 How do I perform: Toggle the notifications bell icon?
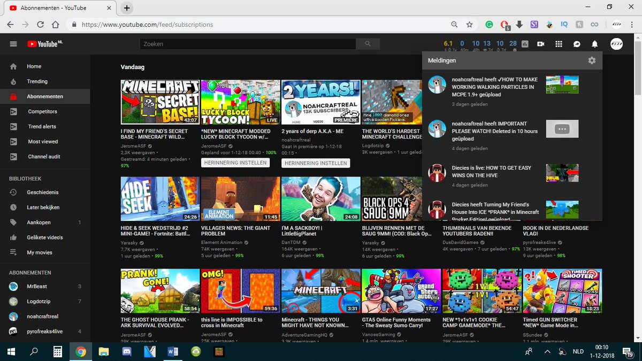(x=594, y=44)
